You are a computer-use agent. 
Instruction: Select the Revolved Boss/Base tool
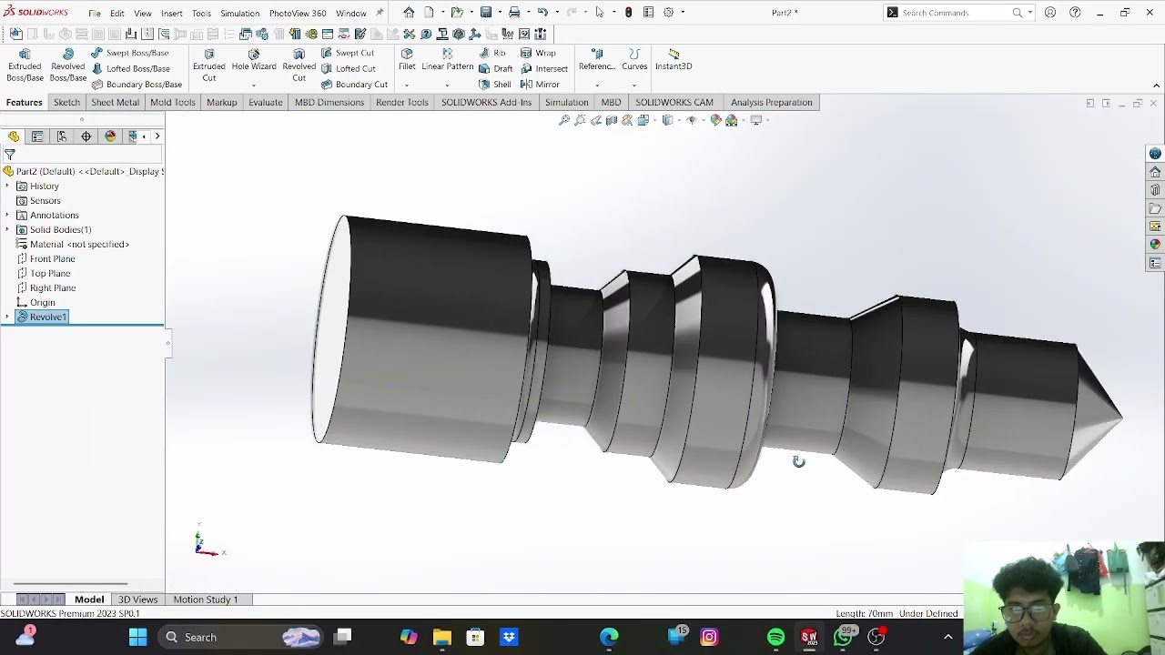pos(68,65)
